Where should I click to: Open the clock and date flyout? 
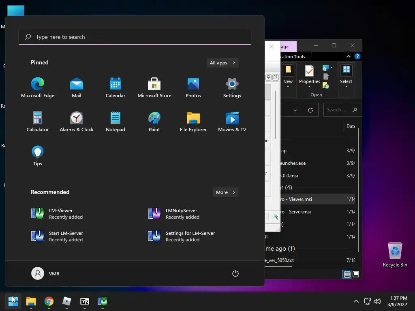coord(397,301)
